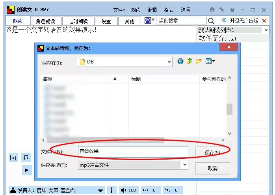Click the 点此搜索 search field
The width and height of the screenshot is (275, 195).
coord(181,21)
